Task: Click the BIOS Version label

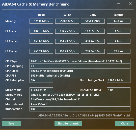Action: tap(14, 109)
